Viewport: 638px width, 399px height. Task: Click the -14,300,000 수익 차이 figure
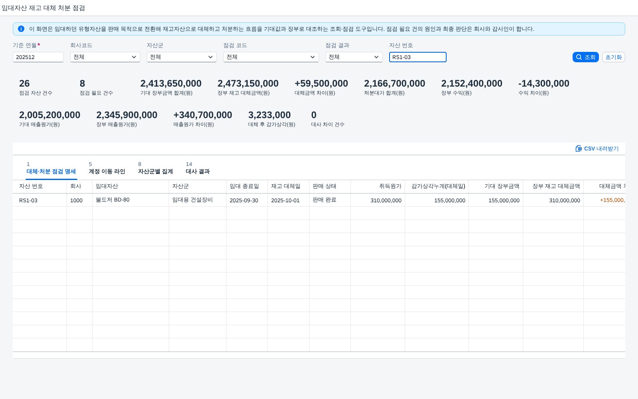tap(544, 83)
